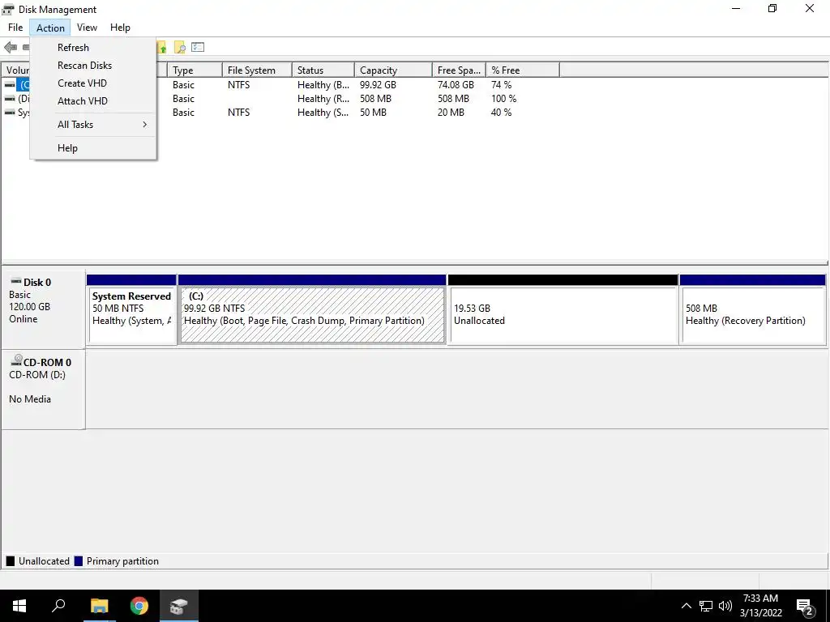Click the drive icon of the Sys... volume row
Viewport: 830px width, 622px height.
[10, 112]
